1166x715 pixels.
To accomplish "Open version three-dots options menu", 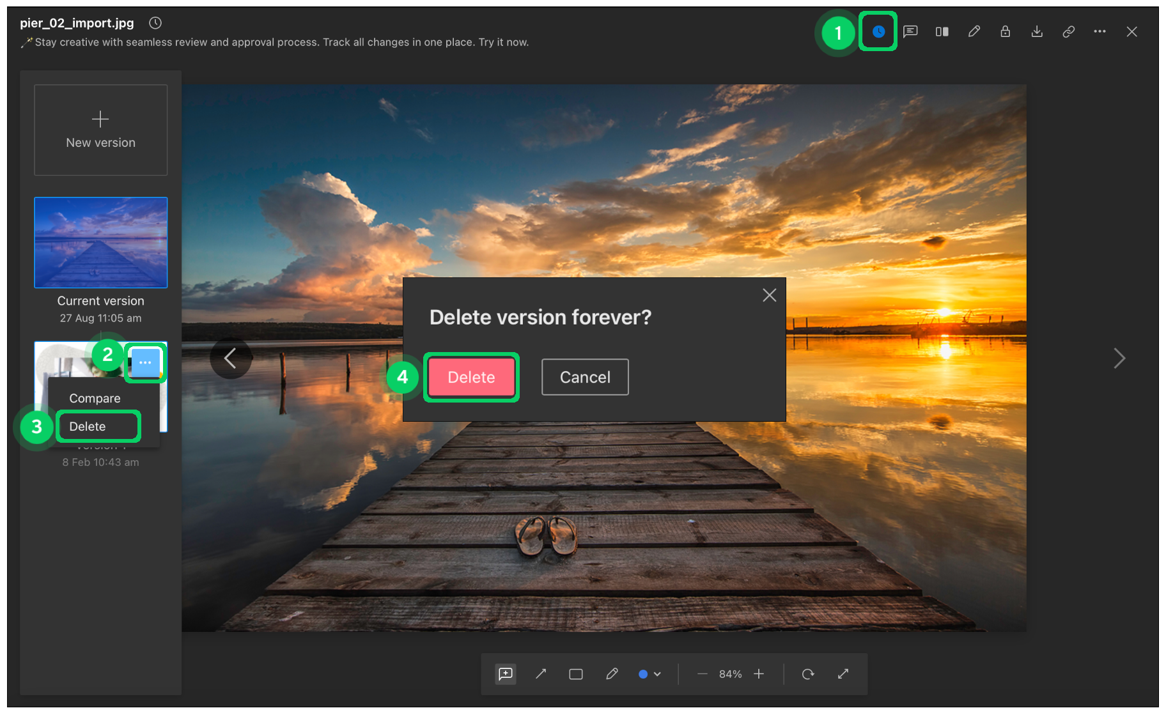I will click(x=145, y=362).
